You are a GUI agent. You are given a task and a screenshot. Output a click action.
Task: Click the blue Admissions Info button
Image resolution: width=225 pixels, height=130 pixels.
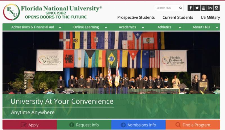[138, 125]
